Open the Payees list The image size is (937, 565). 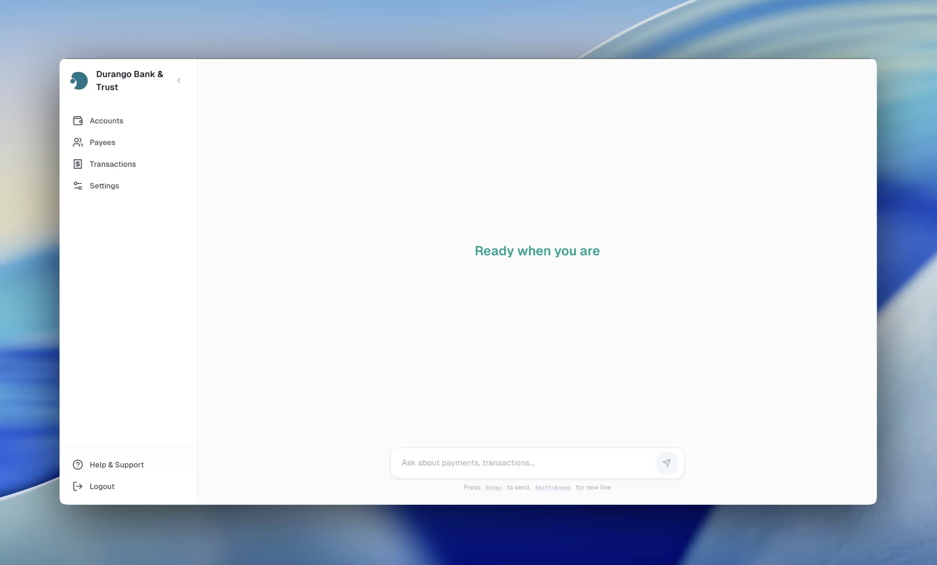[102, 142]
